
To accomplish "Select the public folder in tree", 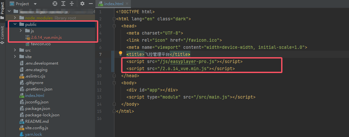I will coord(50,25).
